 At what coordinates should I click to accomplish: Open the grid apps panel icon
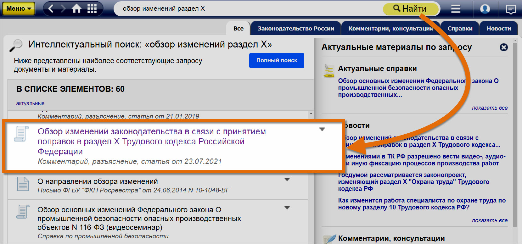pyautogui.click(x=92, y=8)
